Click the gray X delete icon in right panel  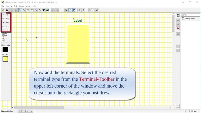[x=178, y=34]
